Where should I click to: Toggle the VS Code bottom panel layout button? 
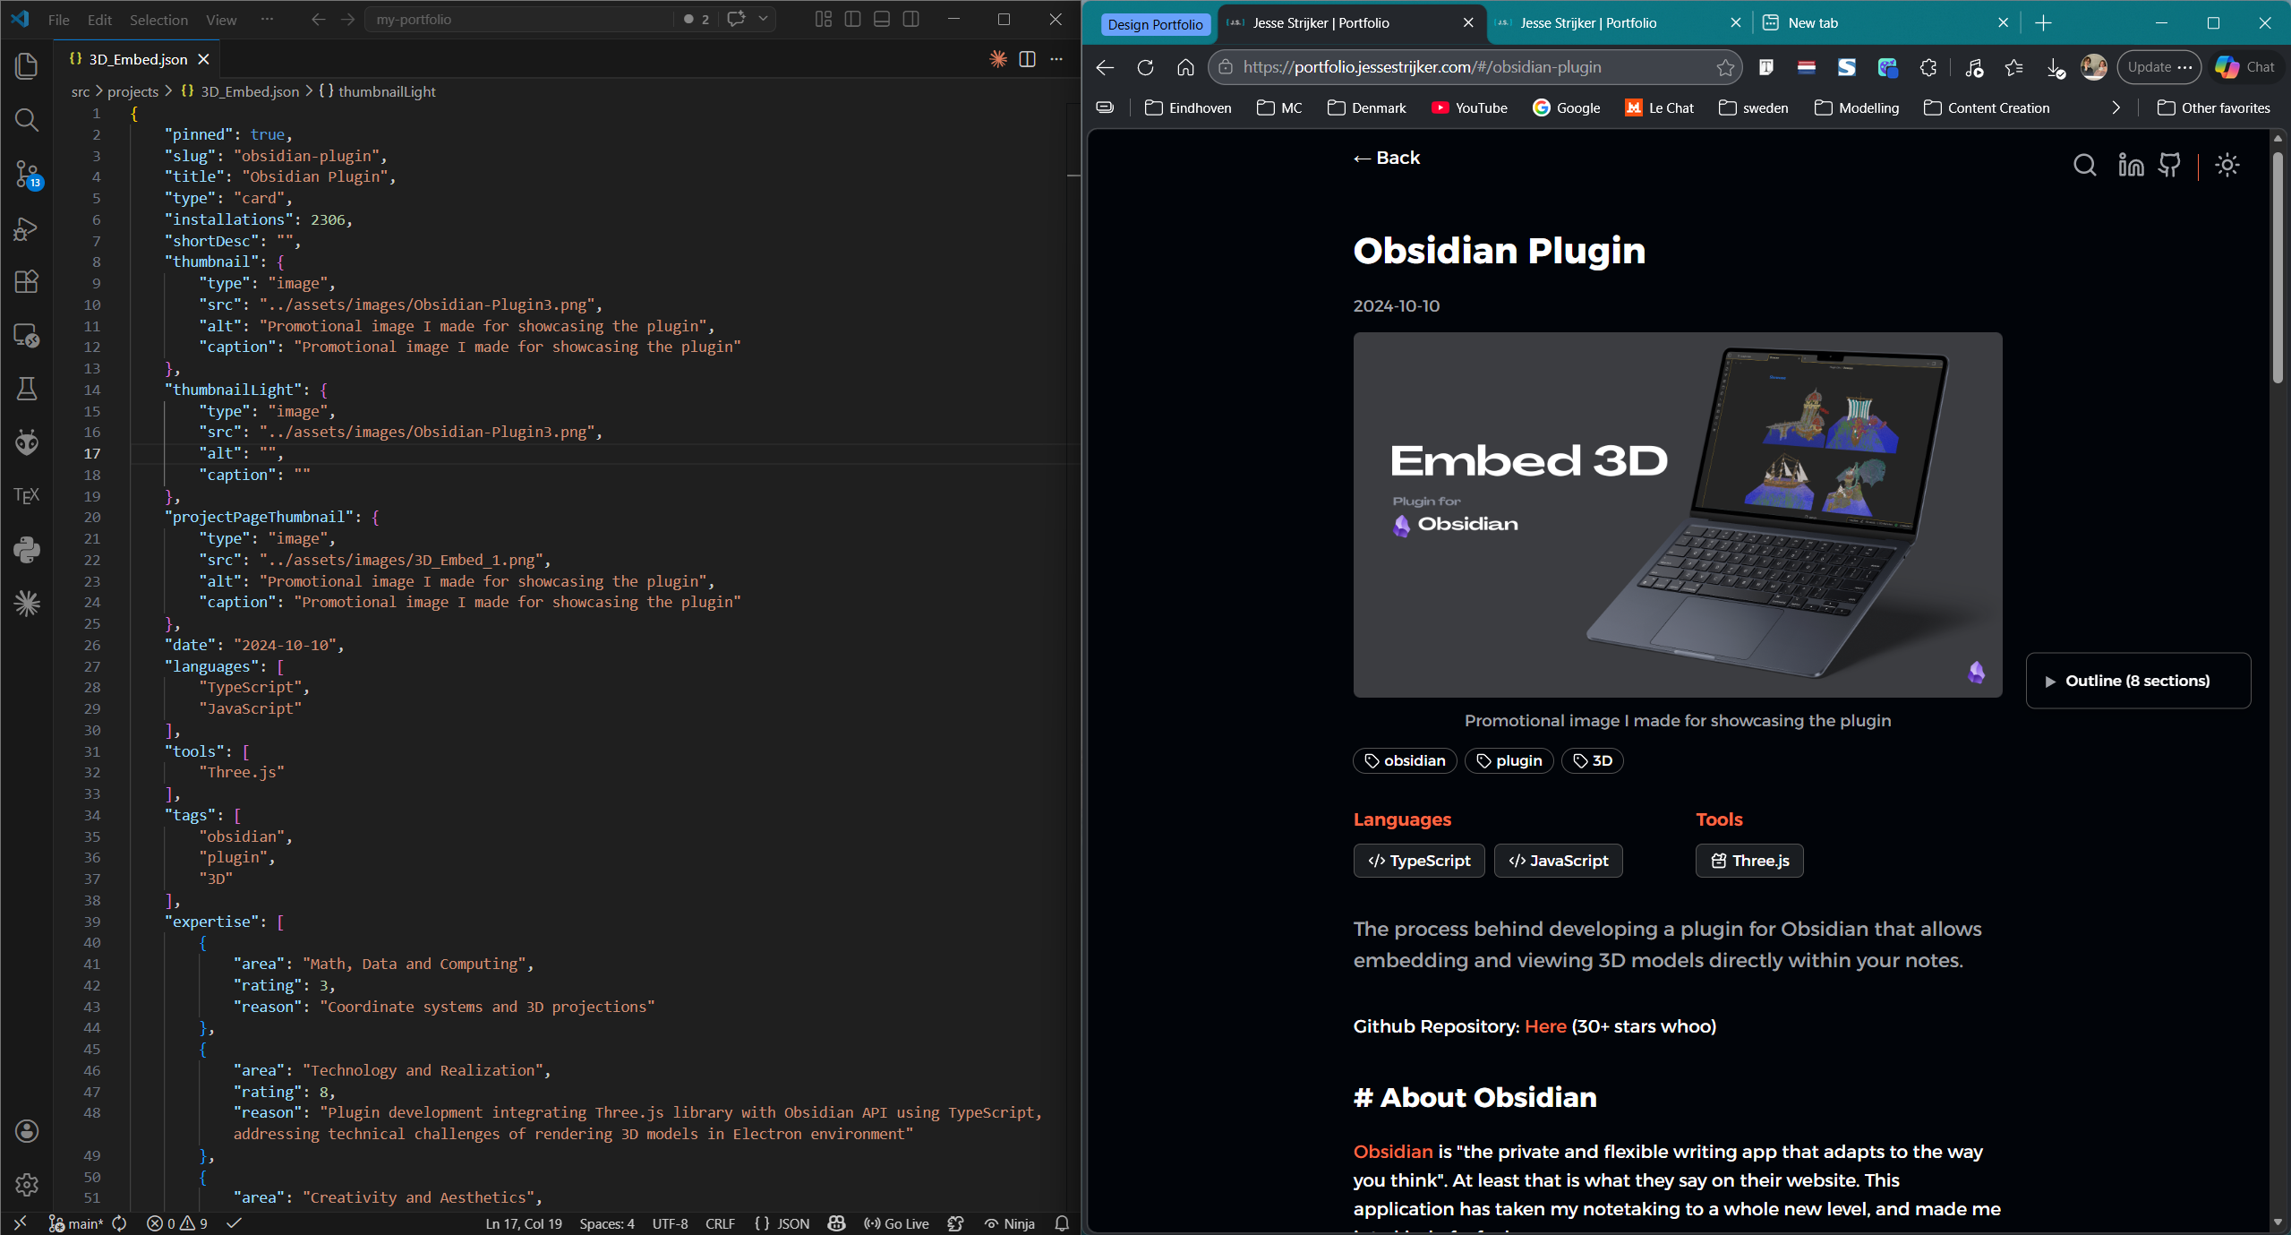(x=882, y=19)
